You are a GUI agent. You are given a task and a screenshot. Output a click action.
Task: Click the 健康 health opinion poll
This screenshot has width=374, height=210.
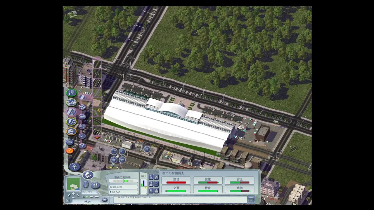coord(208,181)
